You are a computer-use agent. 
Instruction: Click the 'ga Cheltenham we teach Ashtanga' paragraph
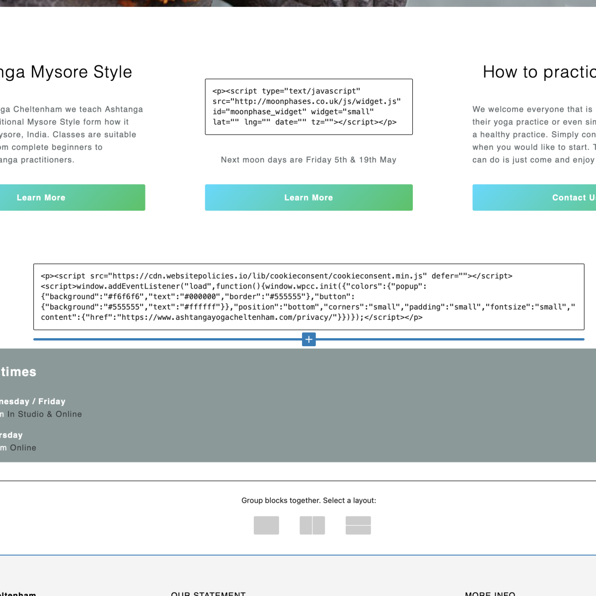(72, 135)
